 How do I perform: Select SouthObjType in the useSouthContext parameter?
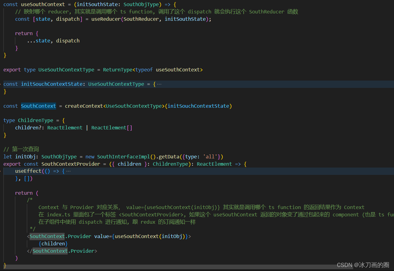click(141, 4)
